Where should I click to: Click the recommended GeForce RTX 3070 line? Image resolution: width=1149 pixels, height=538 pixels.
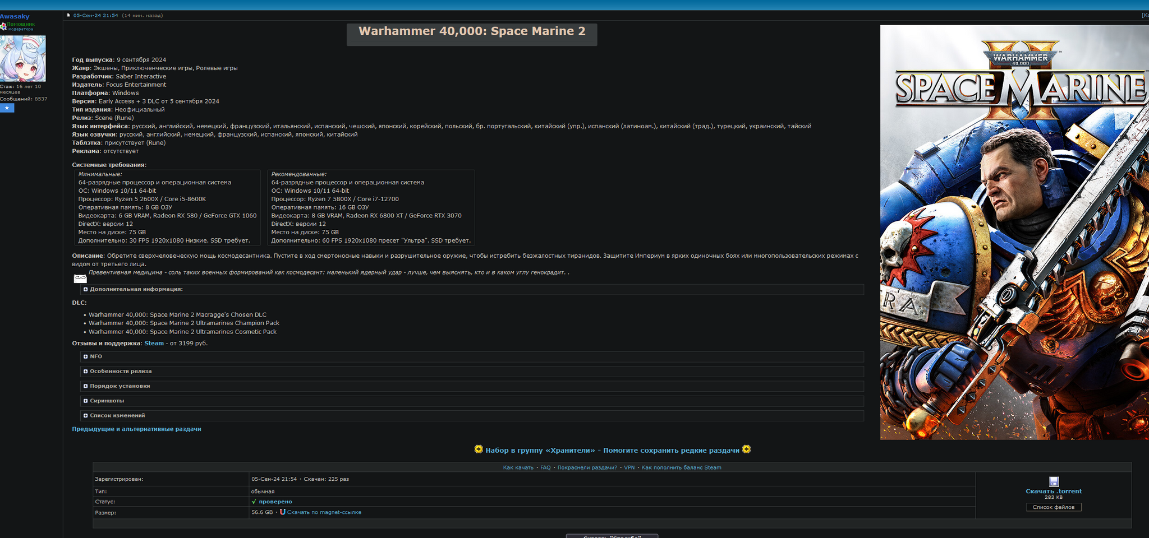point(366,216)
